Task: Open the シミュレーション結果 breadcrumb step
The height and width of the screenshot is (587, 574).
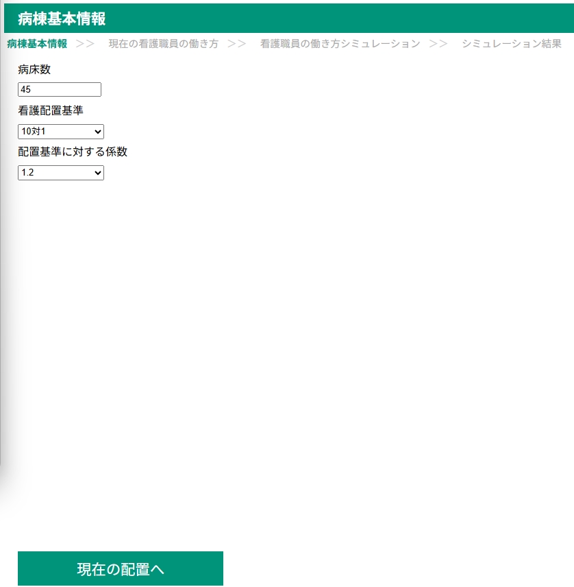Action: point(510,43)
